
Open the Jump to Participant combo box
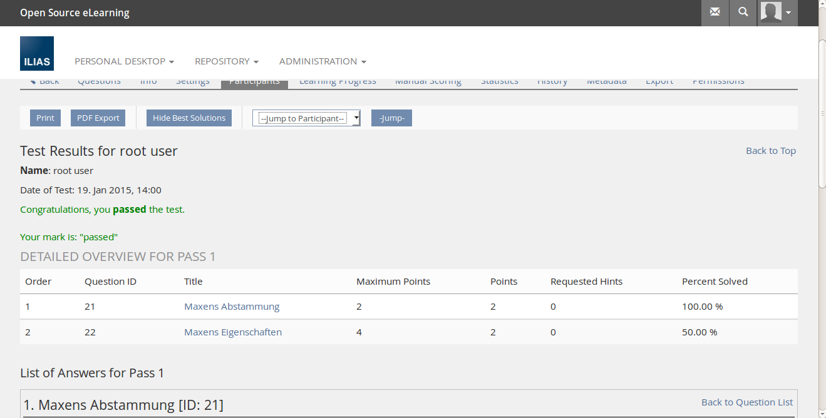tap(306, 118)
